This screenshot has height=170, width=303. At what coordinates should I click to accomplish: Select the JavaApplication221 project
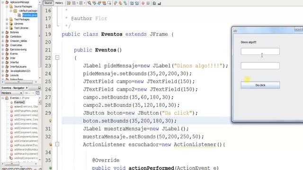click(x=20, y=71)
